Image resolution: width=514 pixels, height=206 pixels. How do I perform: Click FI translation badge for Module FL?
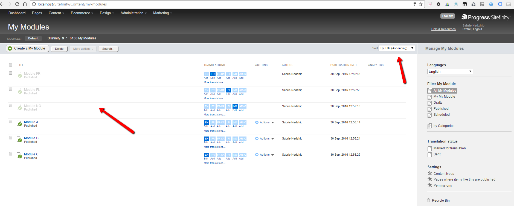pos(228,90)
